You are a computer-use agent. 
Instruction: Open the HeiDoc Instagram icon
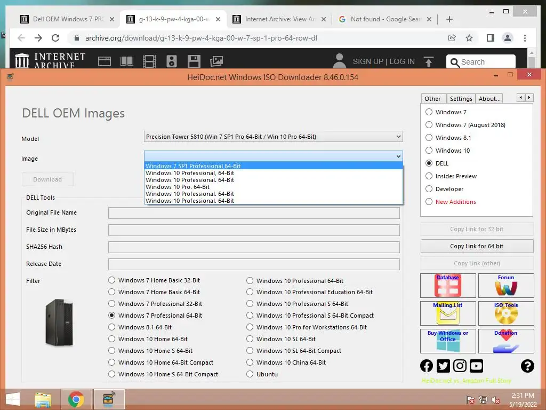click(x=460, y=366)
